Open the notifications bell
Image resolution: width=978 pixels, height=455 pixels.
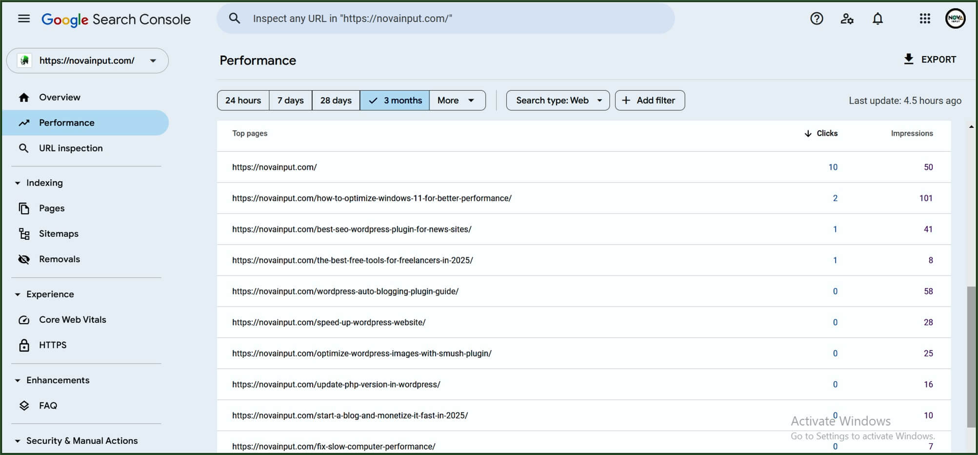tap(878, 19)
